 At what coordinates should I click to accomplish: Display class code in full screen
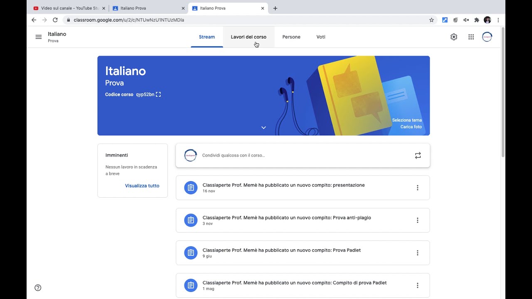pyautogui.click(x=158, y=94)
